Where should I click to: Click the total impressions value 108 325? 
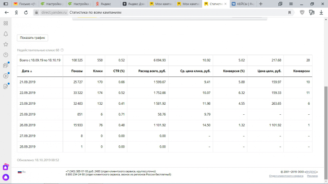77,60
